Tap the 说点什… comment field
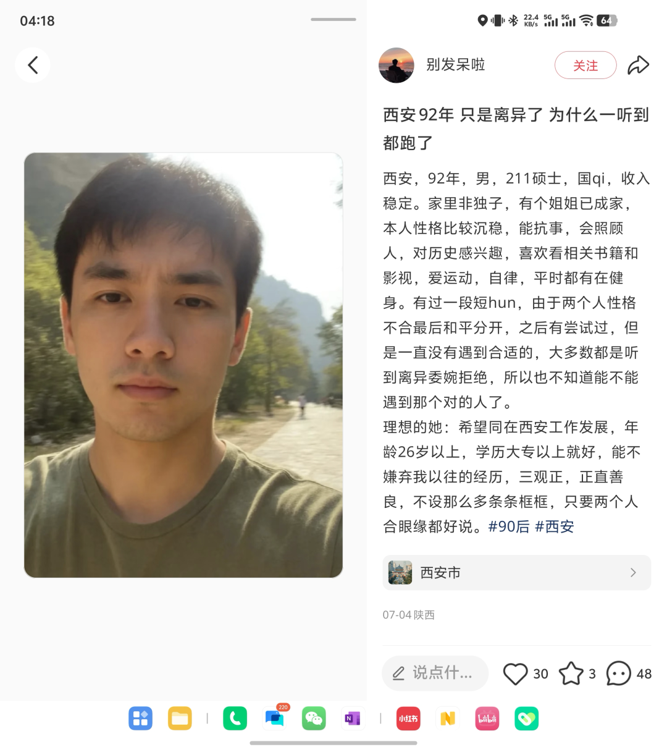Screen dimensions: 667x752 435,673
